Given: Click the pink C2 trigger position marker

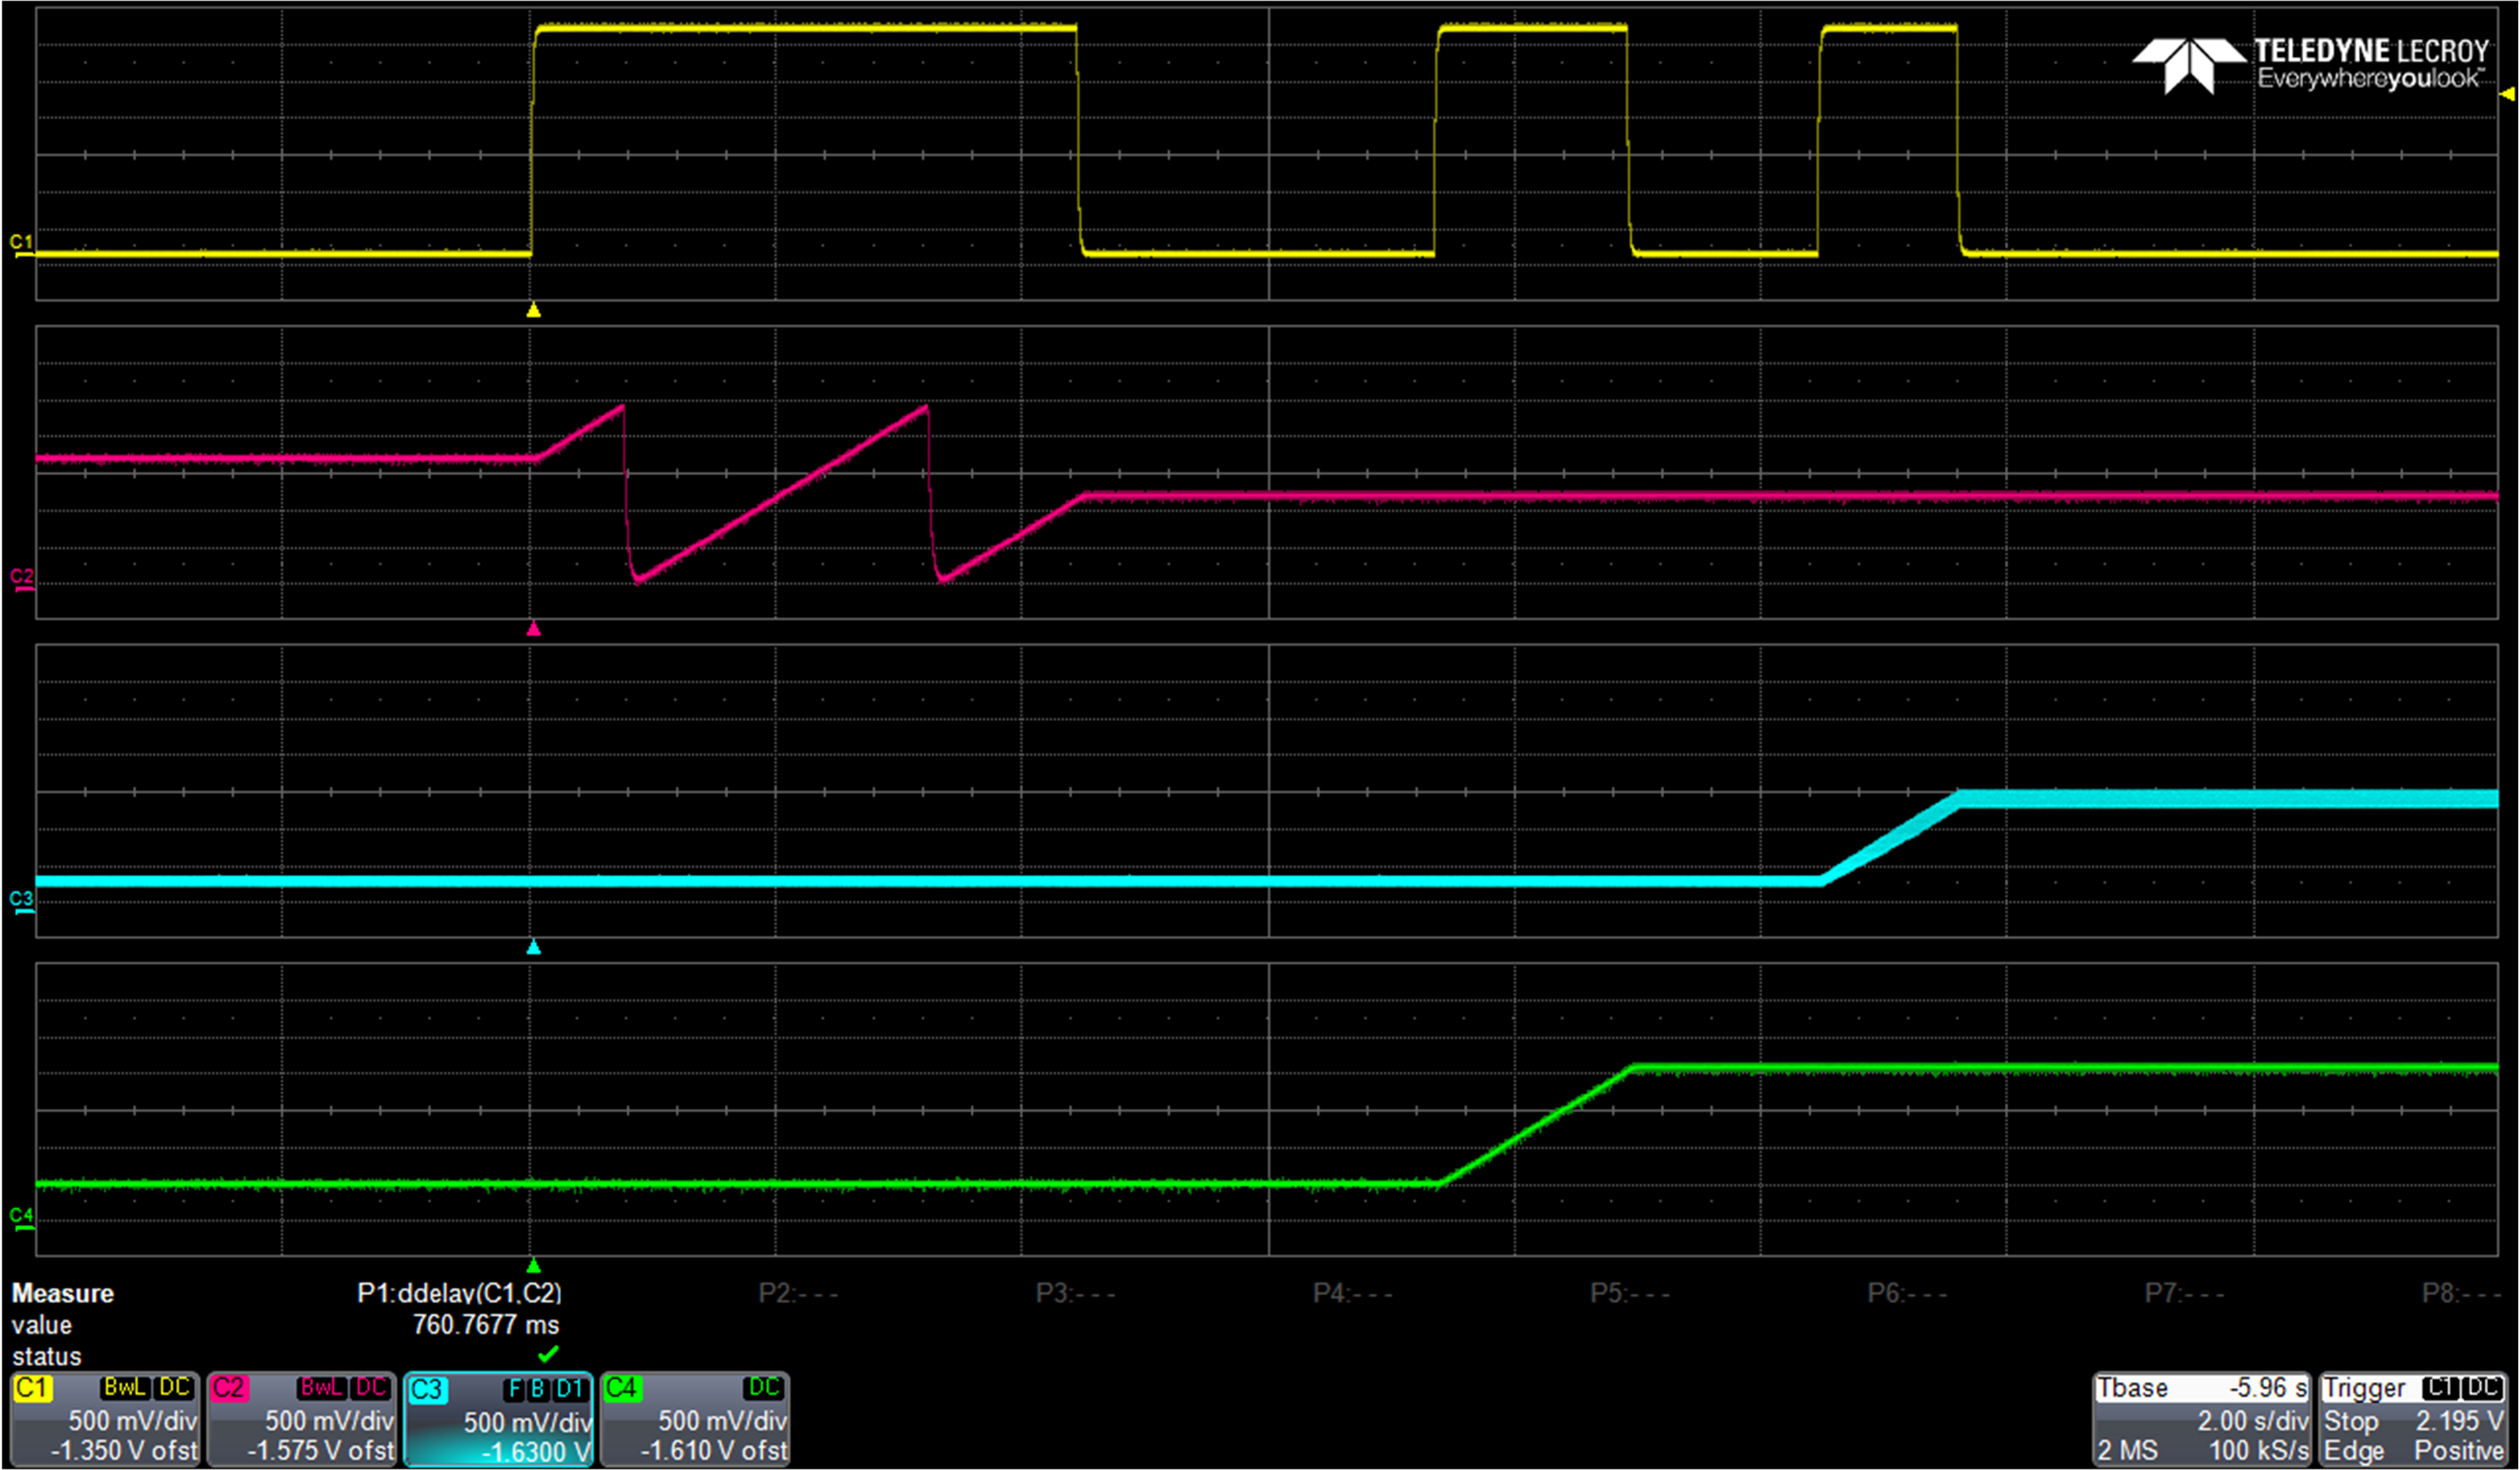Looking at the screenshot, I should [533, 629].
